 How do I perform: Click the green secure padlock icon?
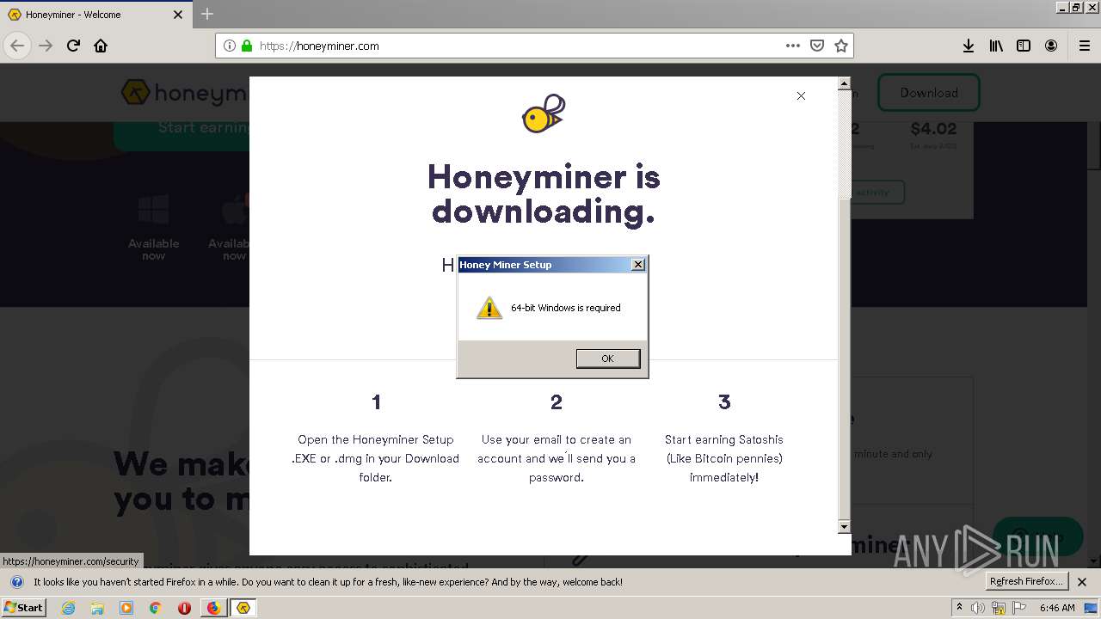pyautogui.click(x=247, y=46)
